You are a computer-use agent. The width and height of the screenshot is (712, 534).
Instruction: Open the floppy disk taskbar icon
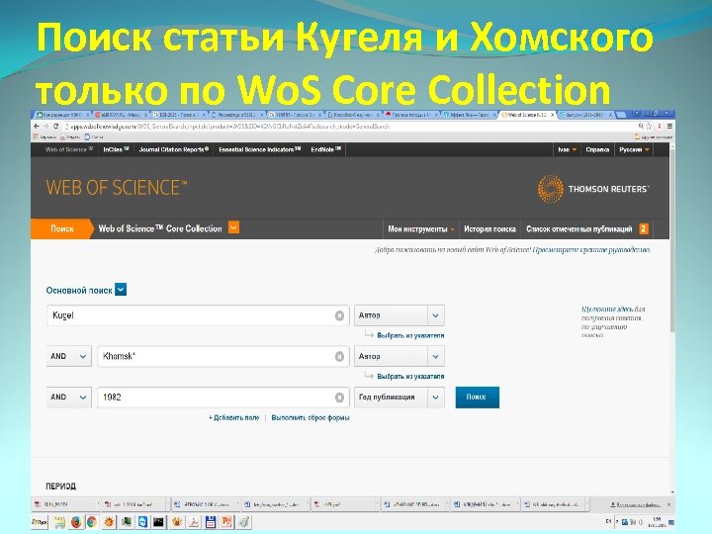[211, 522]
